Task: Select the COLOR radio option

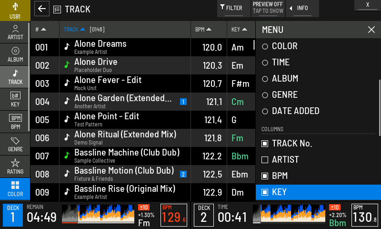Action: coord(265,46)
